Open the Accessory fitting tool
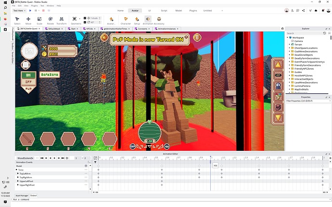 click(x=159, y=21)
